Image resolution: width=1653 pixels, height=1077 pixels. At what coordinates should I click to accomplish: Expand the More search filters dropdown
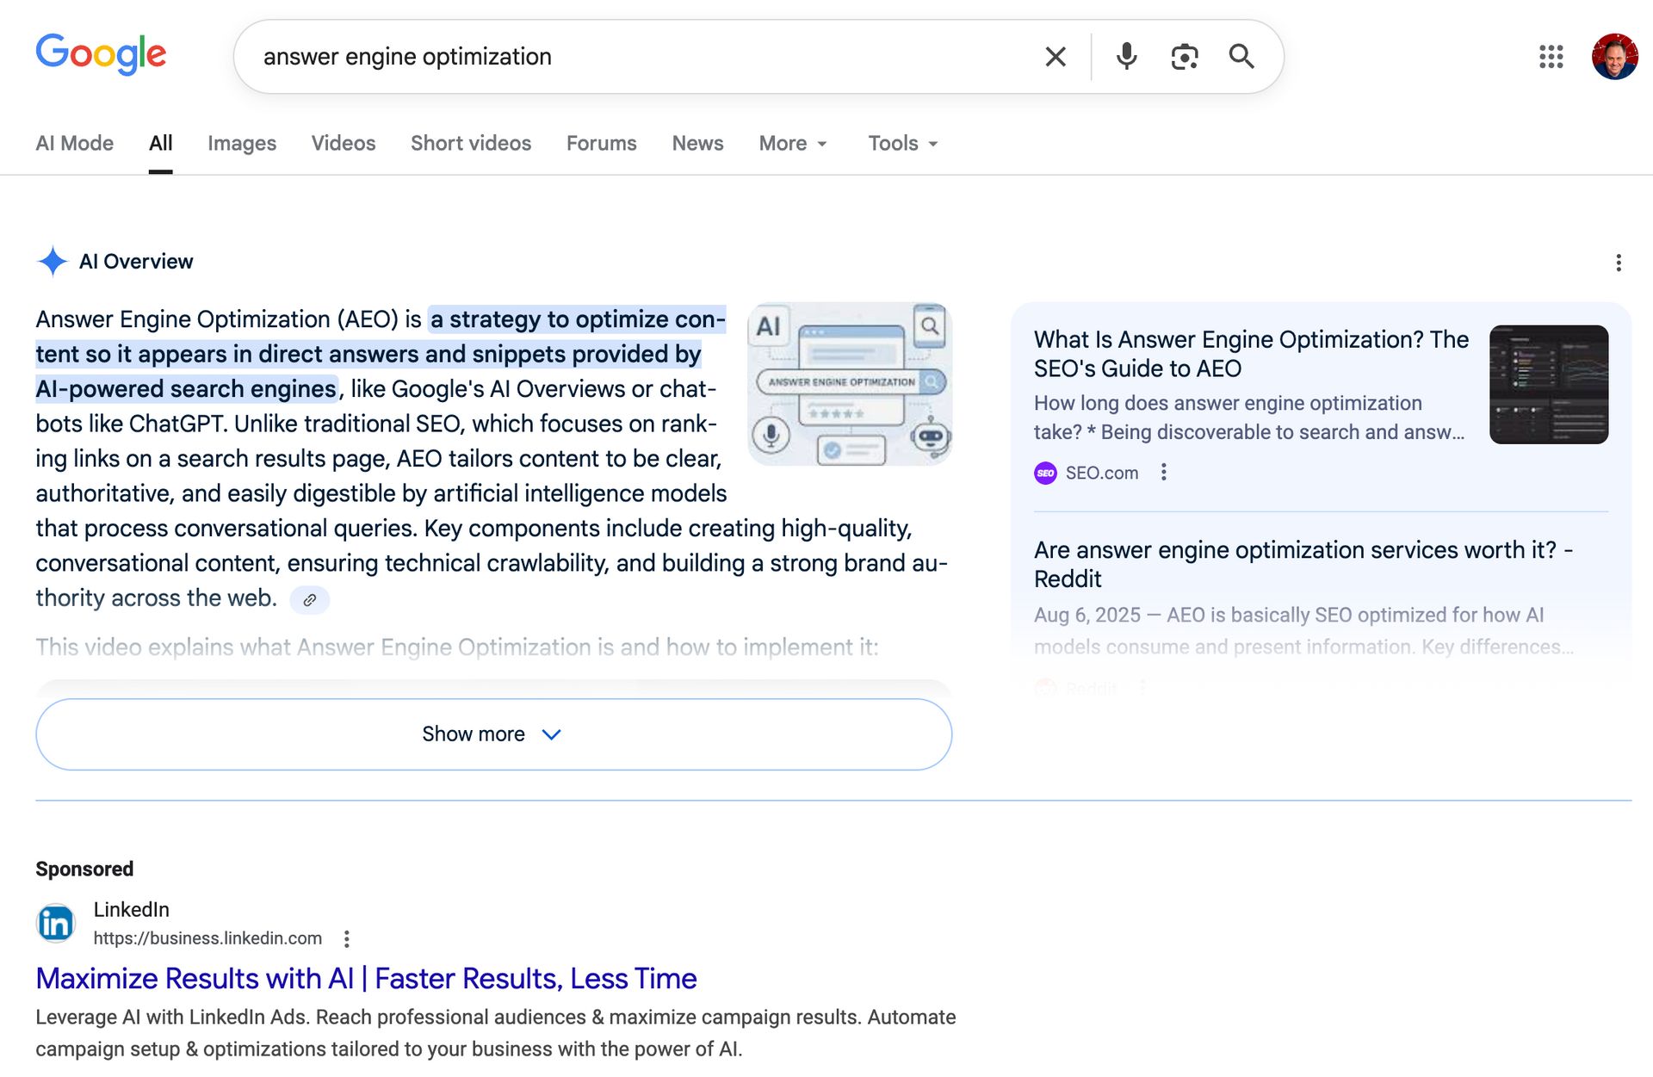click(793, 144)
